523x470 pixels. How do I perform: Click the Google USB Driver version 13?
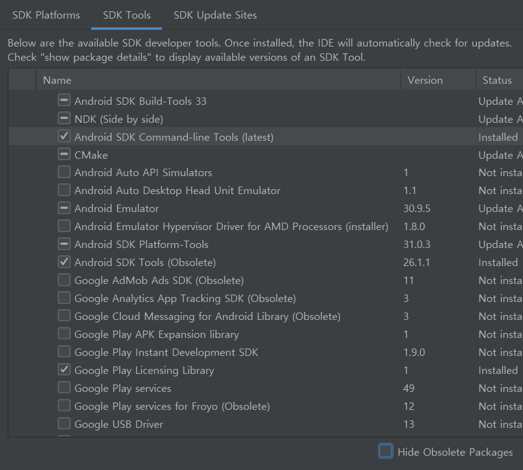(409, 424)
